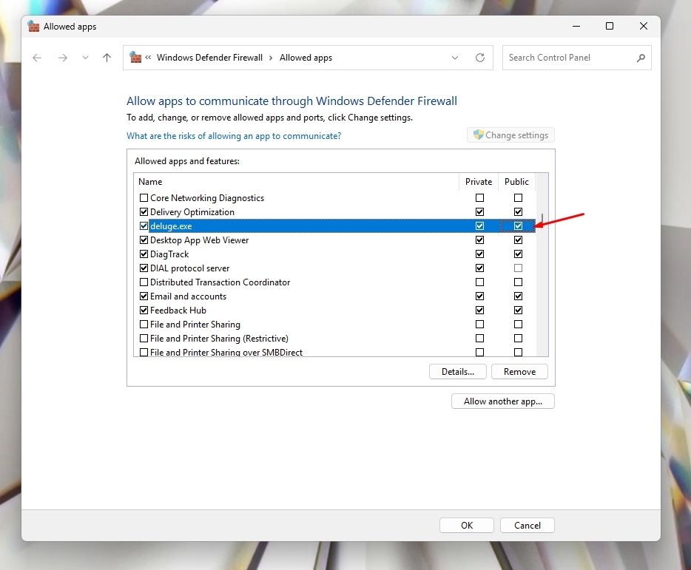Click the Allow another app button
691x570 pixels.
pyautogui.click(x=502, y=401)
